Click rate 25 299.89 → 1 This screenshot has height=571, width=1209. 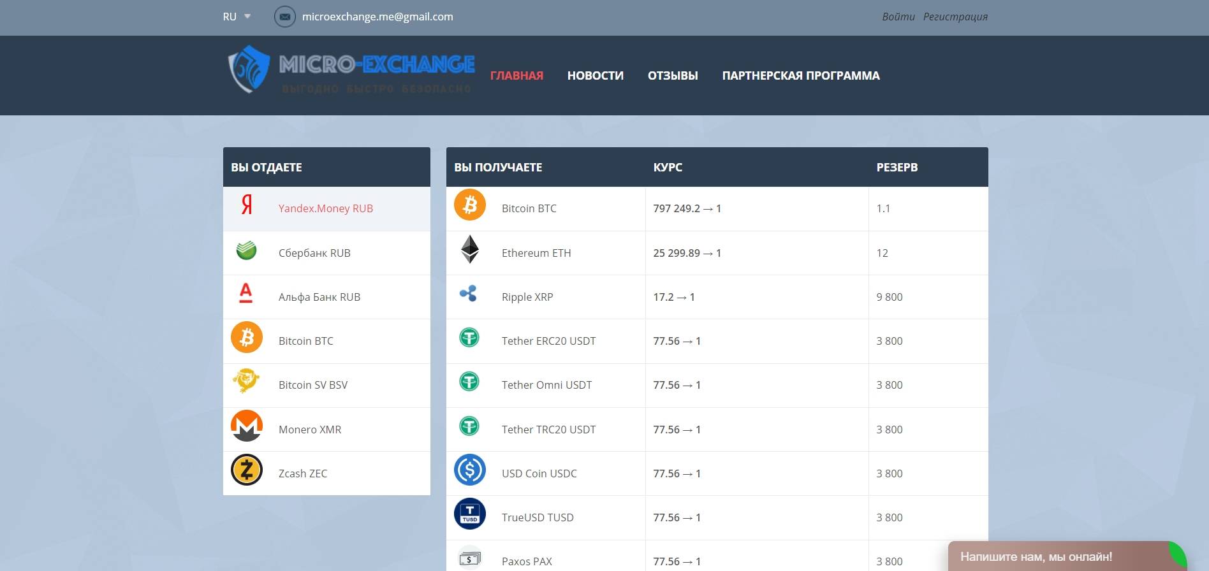tap(687, 253)
